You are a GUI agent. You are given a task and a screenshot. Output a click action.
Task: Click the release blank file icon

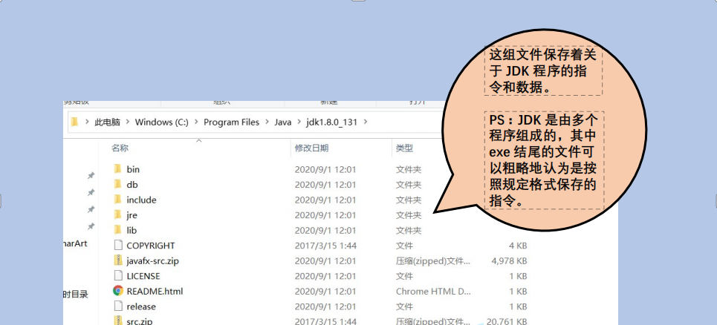click(x=118, y=306)
